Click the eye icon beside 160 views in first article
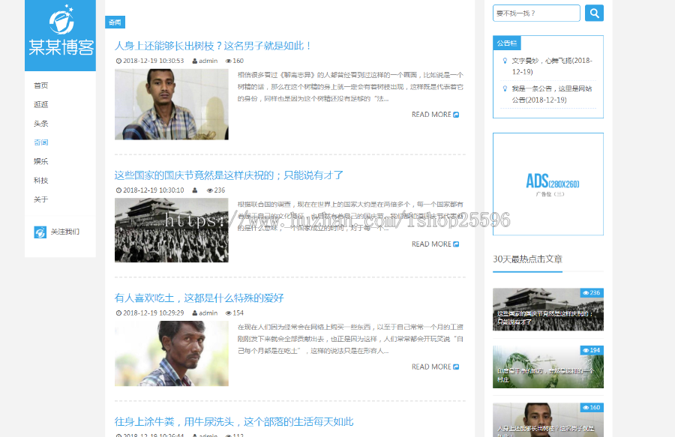 229,61
